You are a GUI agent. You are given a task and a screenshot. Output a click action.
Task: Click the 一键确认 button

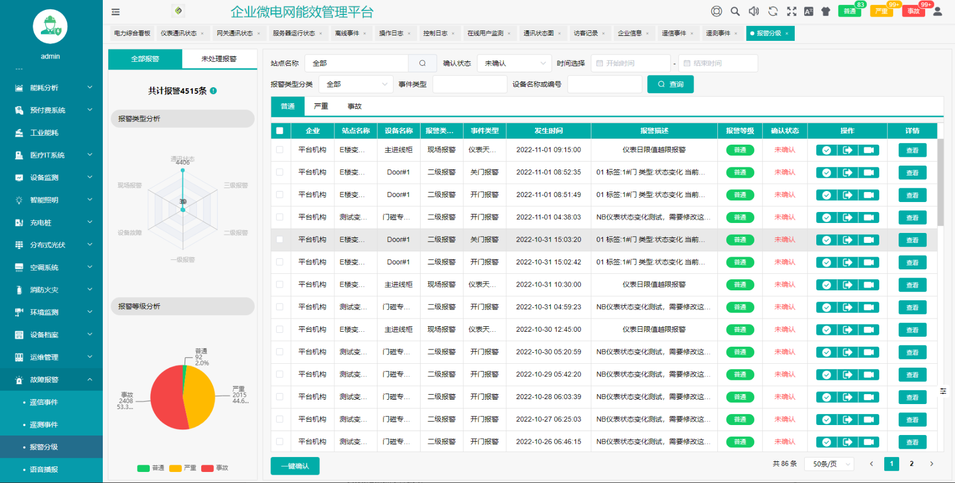[x=295, y=466]
